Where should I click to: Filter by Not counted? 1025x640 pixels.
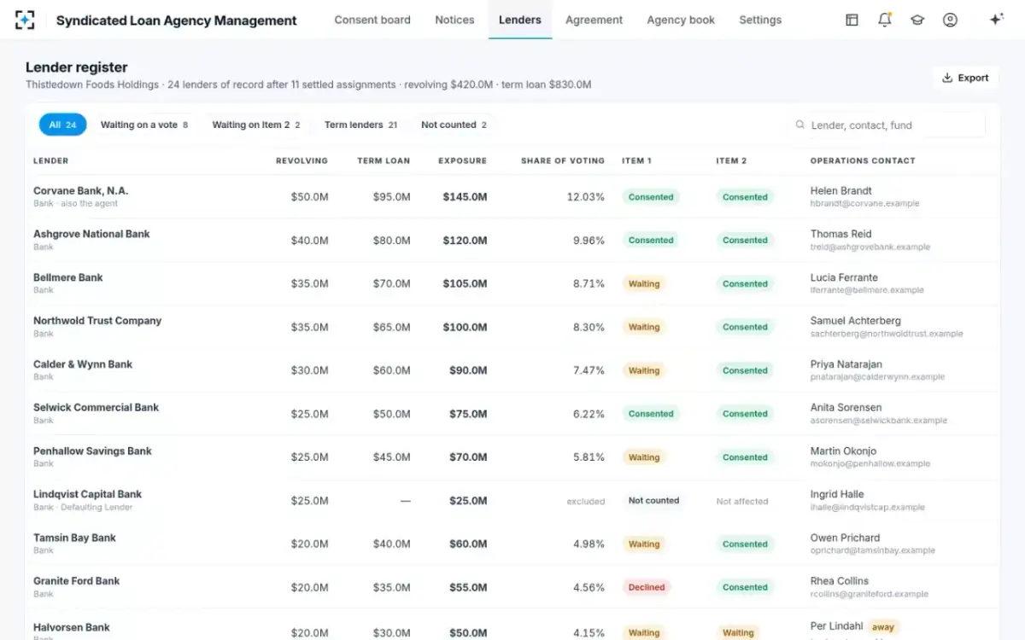(454, 125)
